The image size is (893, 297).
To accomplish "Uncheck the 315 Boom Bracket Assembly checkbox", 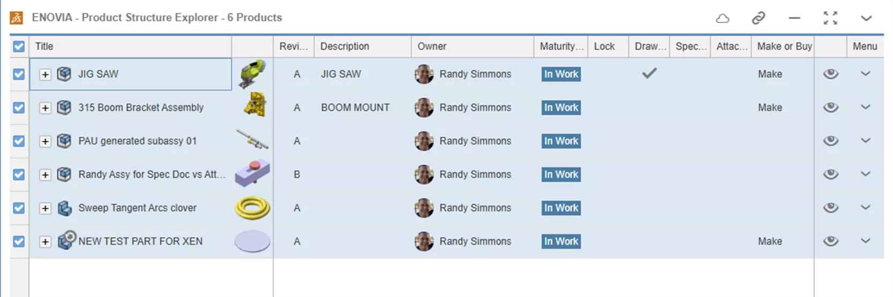I will [x=19, y=108].
